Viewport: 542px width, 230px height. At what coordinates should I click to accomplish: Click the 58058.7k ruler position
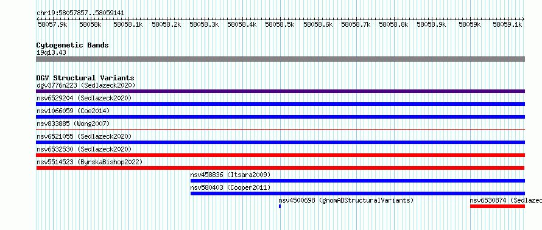coord(356,24)
